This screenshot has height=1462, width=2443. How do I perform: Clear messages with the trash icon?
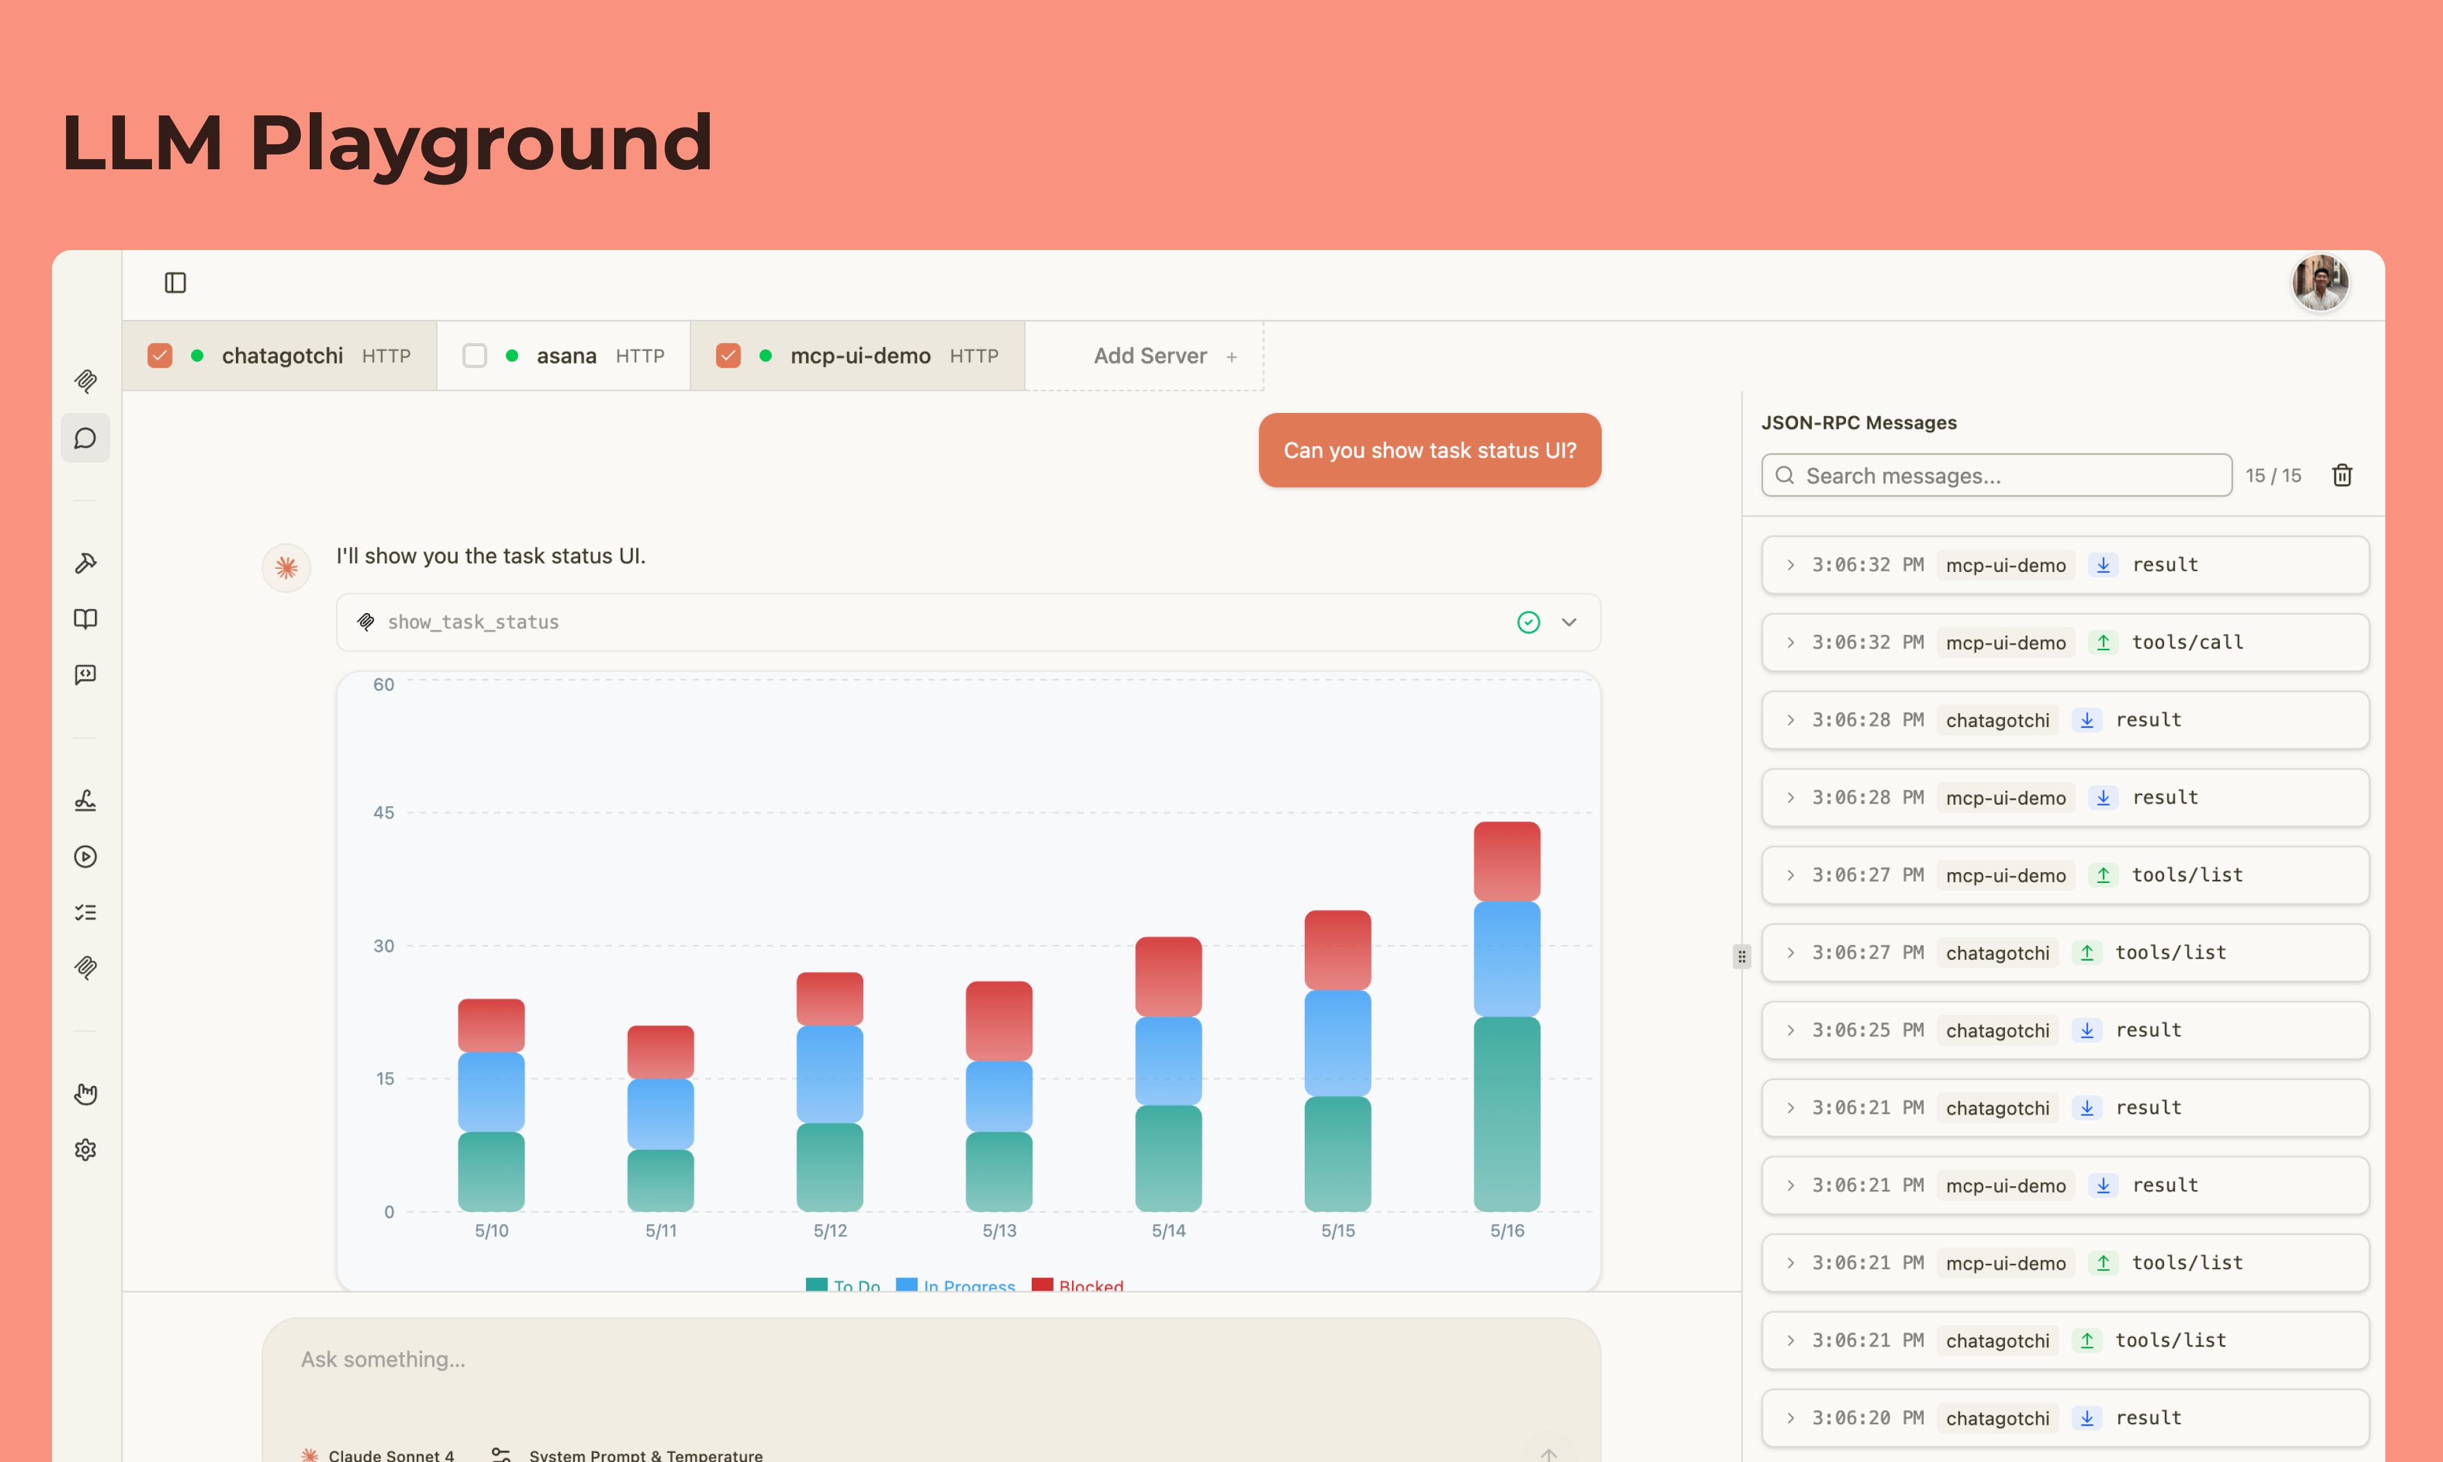(x=2342, y=476)
